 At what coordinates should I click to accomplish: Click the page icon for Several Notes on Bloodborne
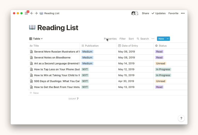pyautogui.click(x=31, y=57)
